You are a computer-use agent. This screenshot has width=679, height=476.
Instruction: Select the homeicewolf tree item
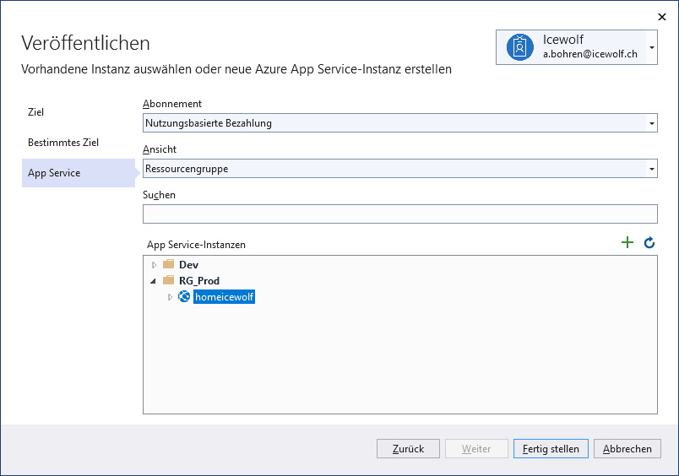(x=224, y=297)
